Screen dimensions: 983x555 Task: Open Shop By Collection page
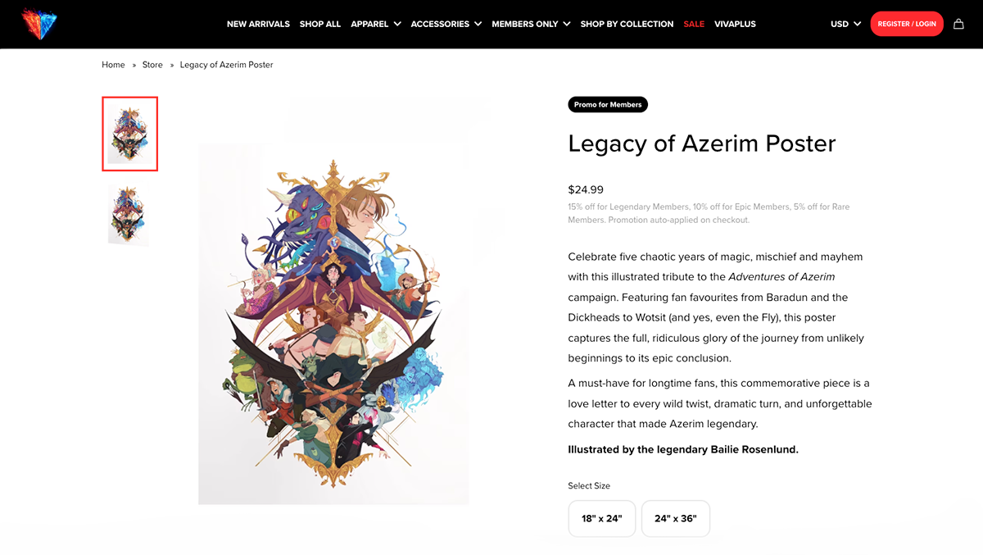click(627, 24)
